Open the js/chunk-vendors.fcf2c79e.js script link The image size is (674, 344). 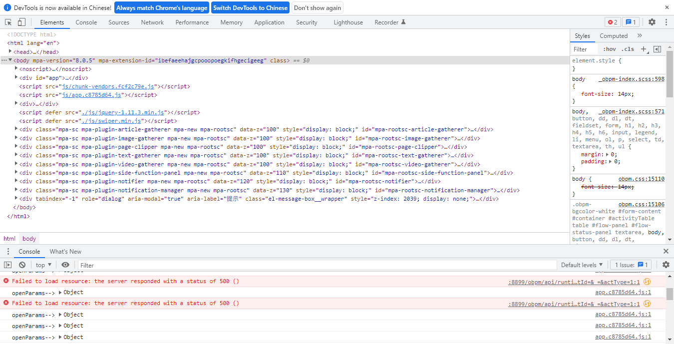pyautogui.click(x=108, y=86)
